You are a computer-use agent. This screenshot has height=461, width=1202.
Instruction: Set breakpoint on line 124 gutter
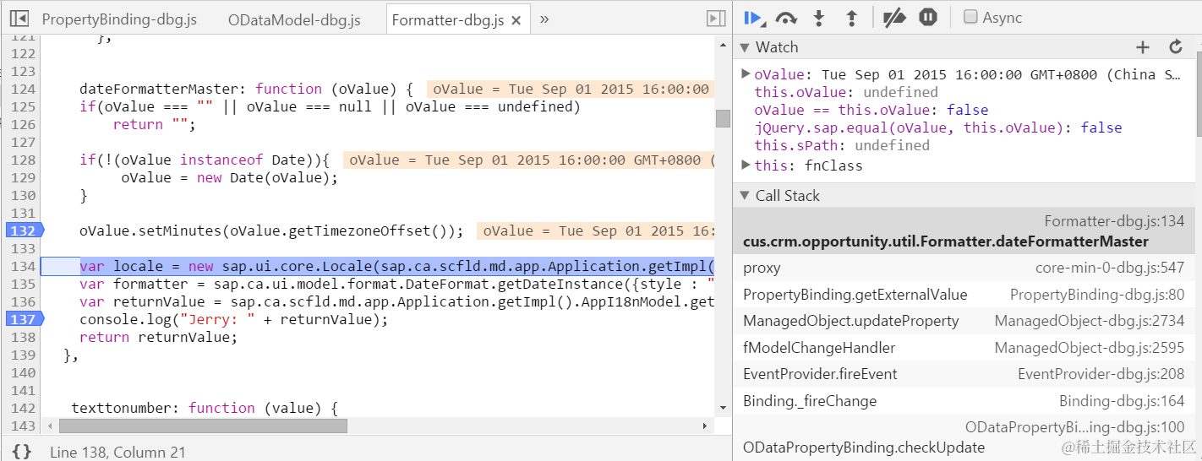23,89
